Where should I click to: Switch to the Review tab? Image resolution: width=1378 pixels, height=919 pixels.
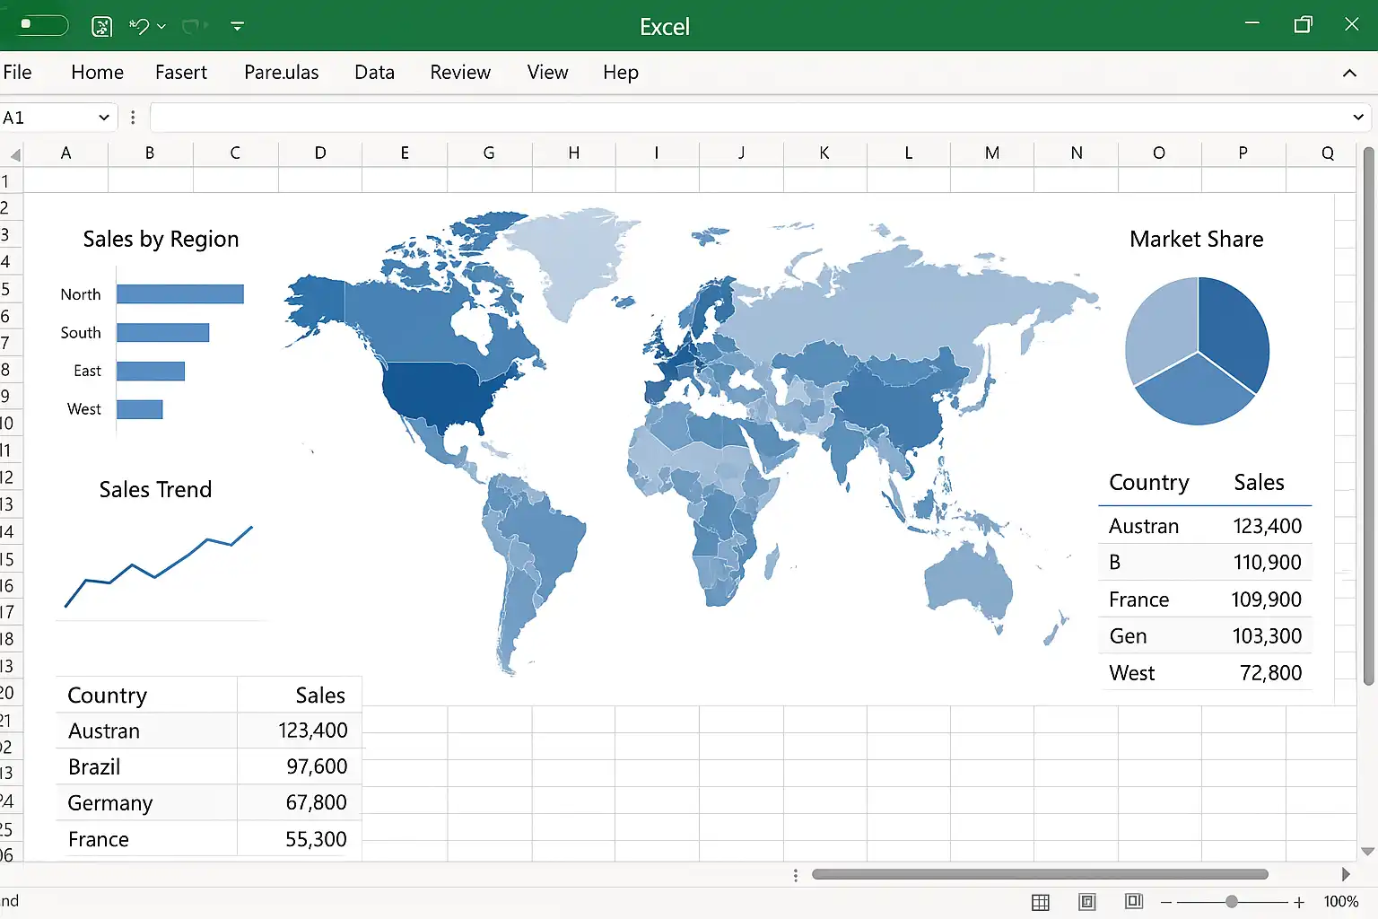[460, 73]
